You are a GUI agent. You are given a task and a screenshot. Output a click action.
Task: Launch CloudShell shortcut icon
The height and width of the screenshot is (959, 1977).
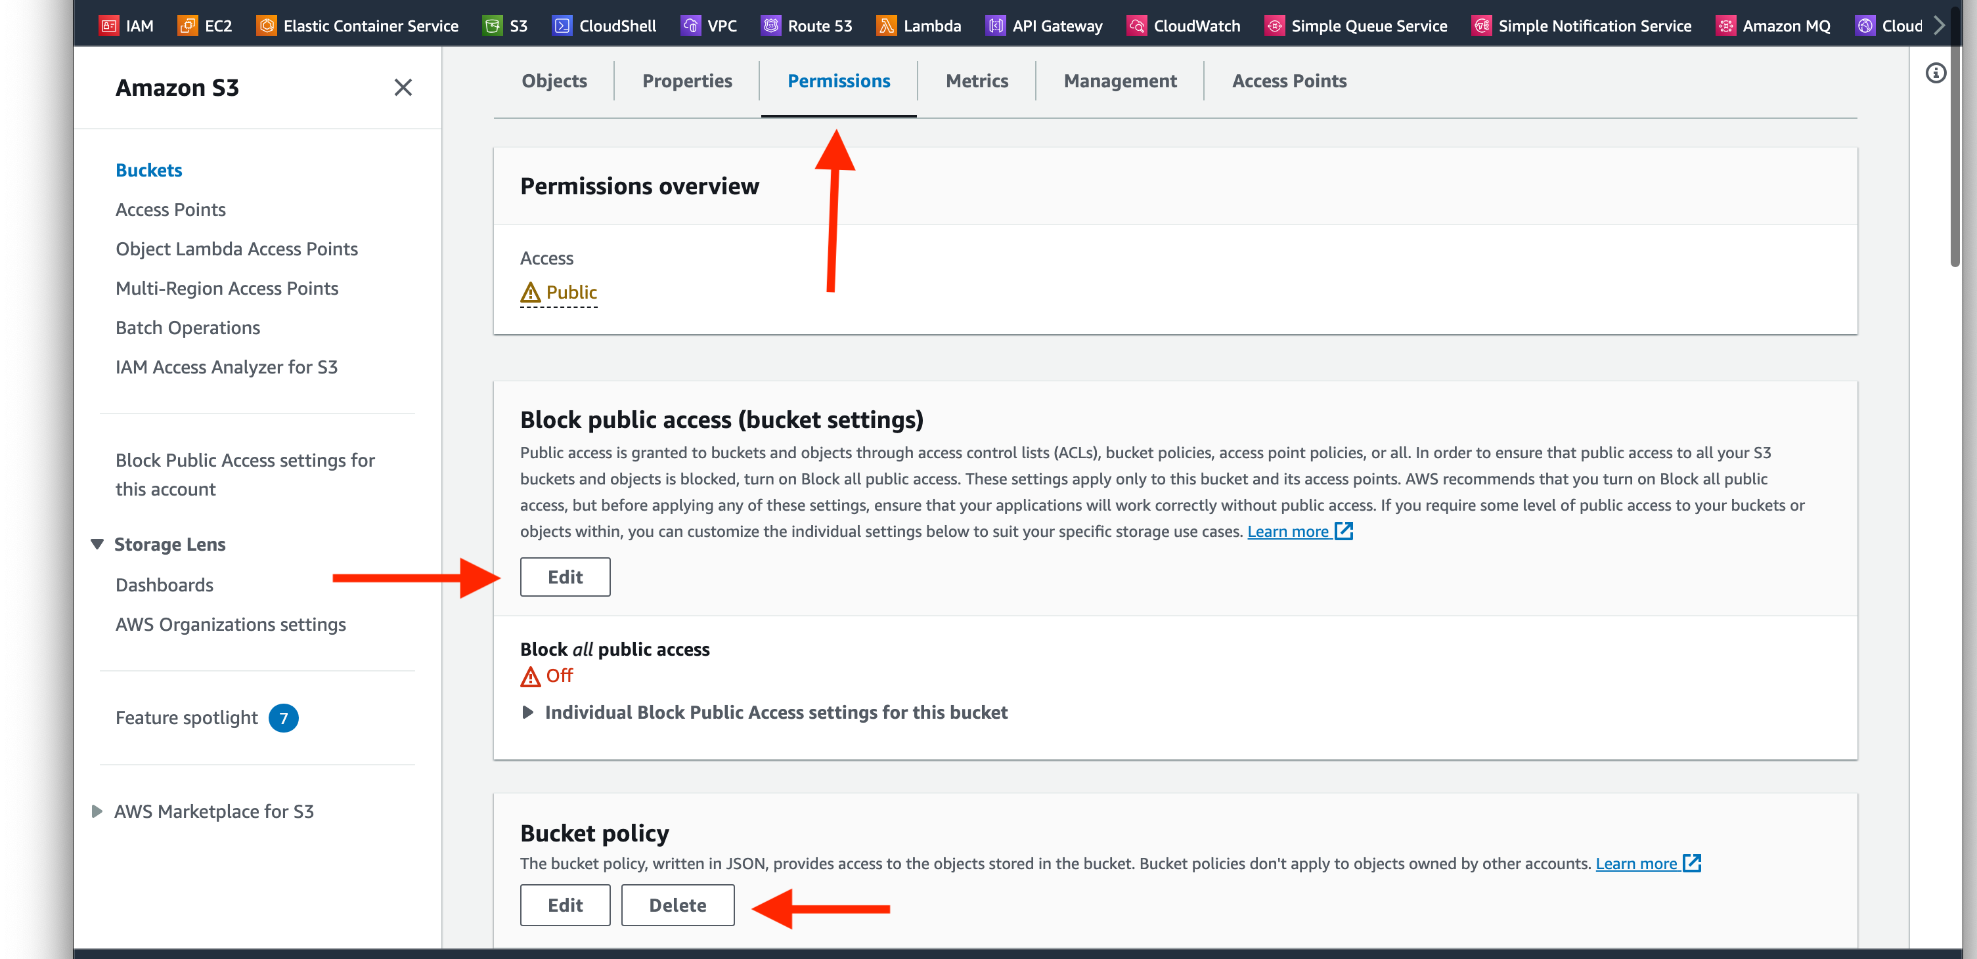point(562,26)
